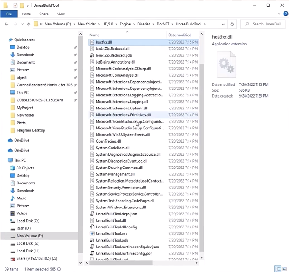Select Microsoft.Extensions.Primitives.dll
289x272 pixels.
(143, 115)
